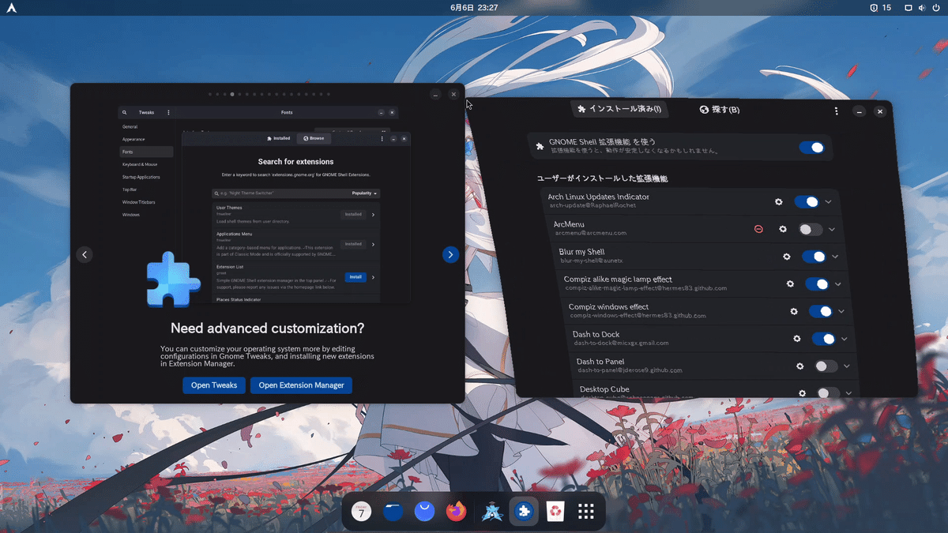Click Open Extension Manager button
Image resolution: width=948 pixels, height=533 pixels.
click(301, 385)
